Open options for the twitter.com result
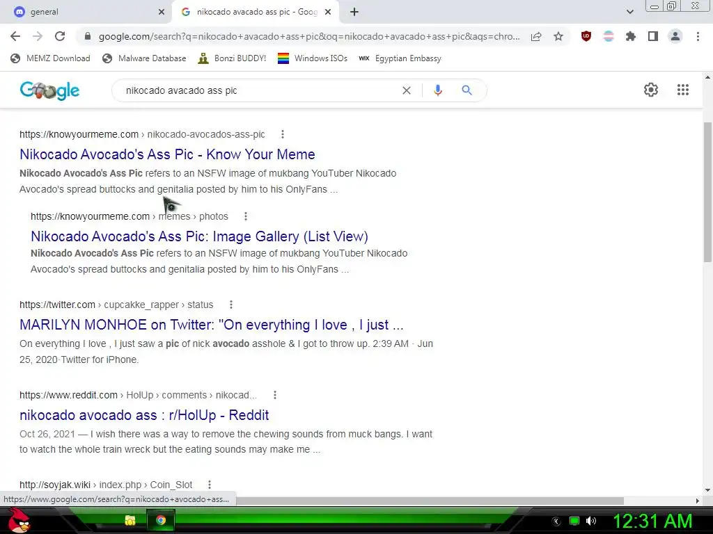 231,305
